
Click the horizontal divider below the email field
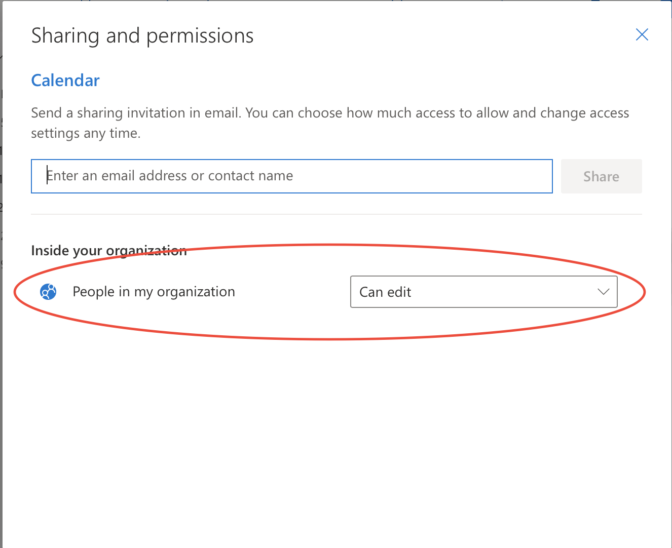point(336,214)
